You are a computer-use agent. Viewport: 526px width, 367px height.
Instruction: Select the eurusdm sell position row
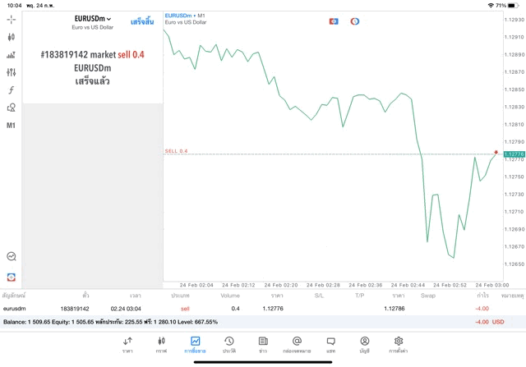point(247,308)
